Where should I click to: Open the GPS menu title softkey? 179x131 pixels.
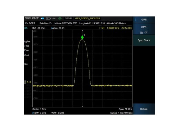pyautogui.click(x=144, y=20)
